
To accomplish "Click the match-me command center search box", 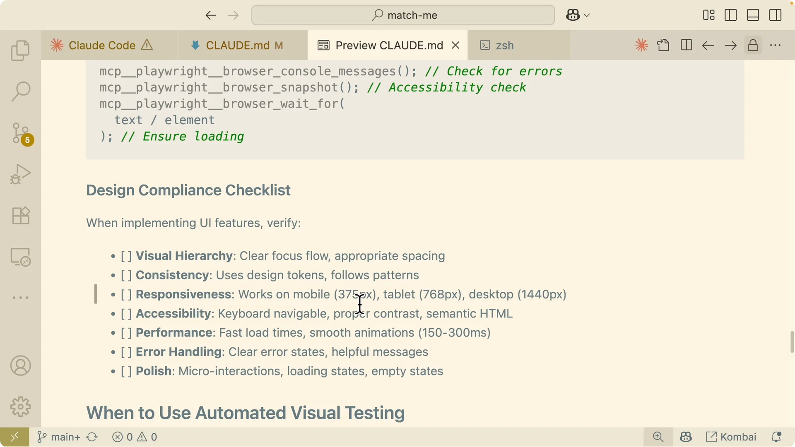I will 403,15.
